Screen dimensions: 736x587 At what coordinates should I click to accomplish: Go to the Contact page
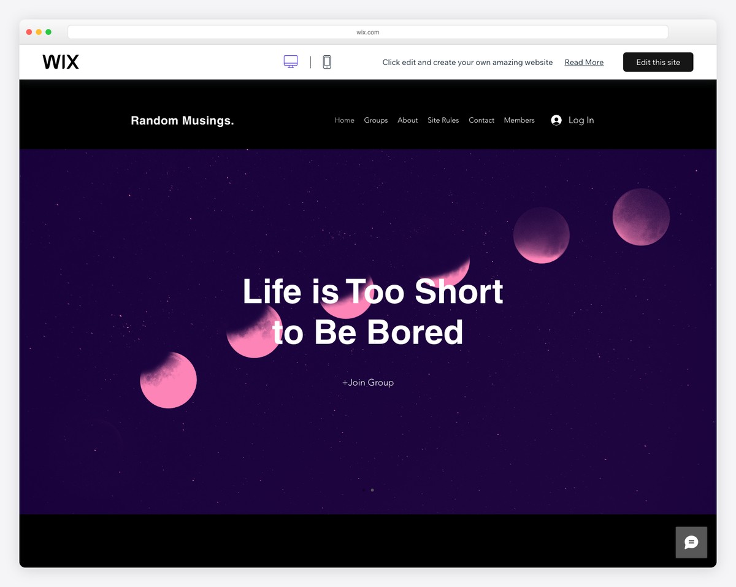tap(481, 120)
